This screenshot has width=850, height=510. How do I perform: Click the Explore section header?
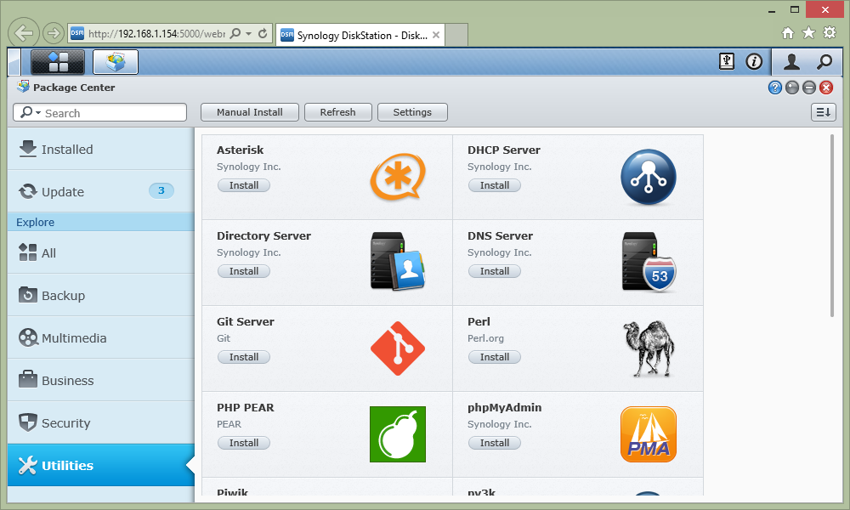pyautogui.click(x=101, y=222)
